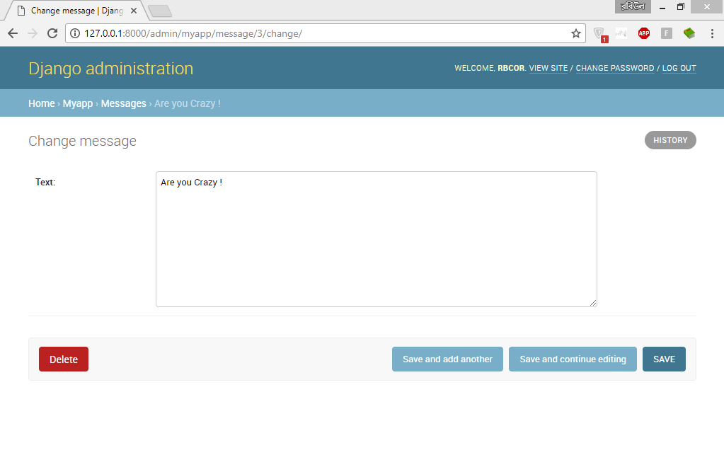Screen dimensions: 724x467
Task: Open a new browser tab
Action: coord(160,11)
